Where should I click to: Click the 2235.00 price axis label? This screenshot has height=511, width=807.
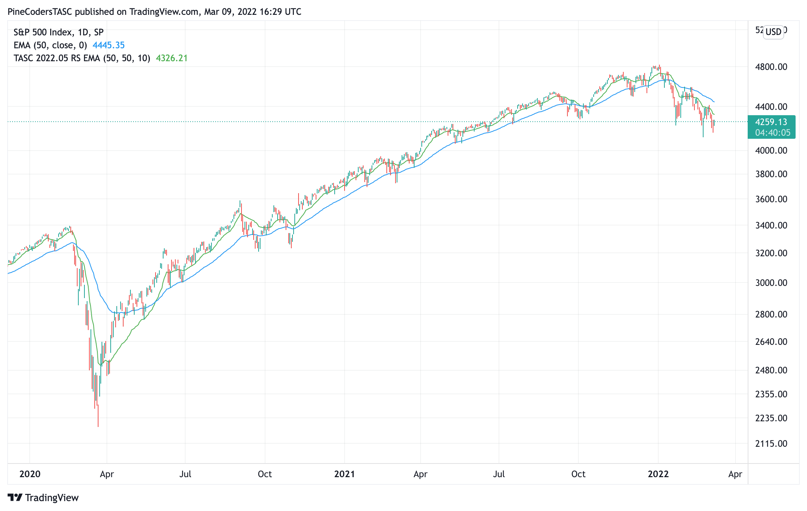[x=771, y=418]
